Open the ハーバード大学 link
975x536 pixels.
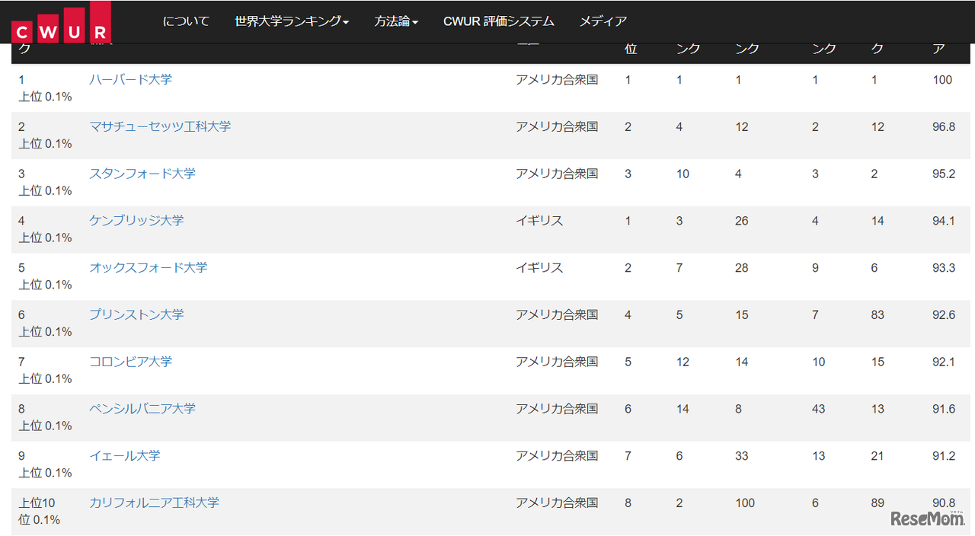tap(130, 79)
